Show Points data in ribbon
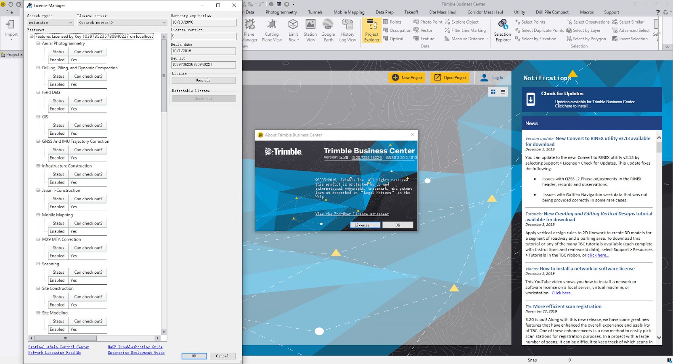673x364 pixels. pos(392,22)
